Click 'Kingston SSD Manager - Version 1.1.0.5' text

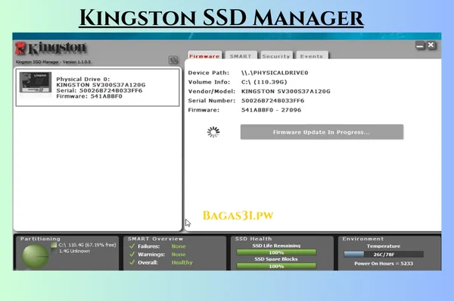tap(53, 62)
